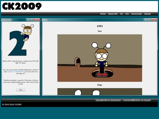Screen dimensions: 159x119
Task: Click the Gallery window title
Action: point(45,20)
